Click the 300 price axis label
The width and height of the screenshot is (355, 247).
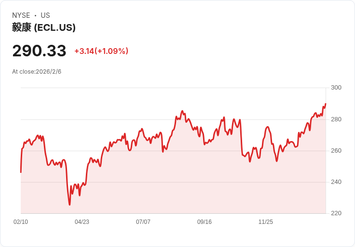click(336, 88)
